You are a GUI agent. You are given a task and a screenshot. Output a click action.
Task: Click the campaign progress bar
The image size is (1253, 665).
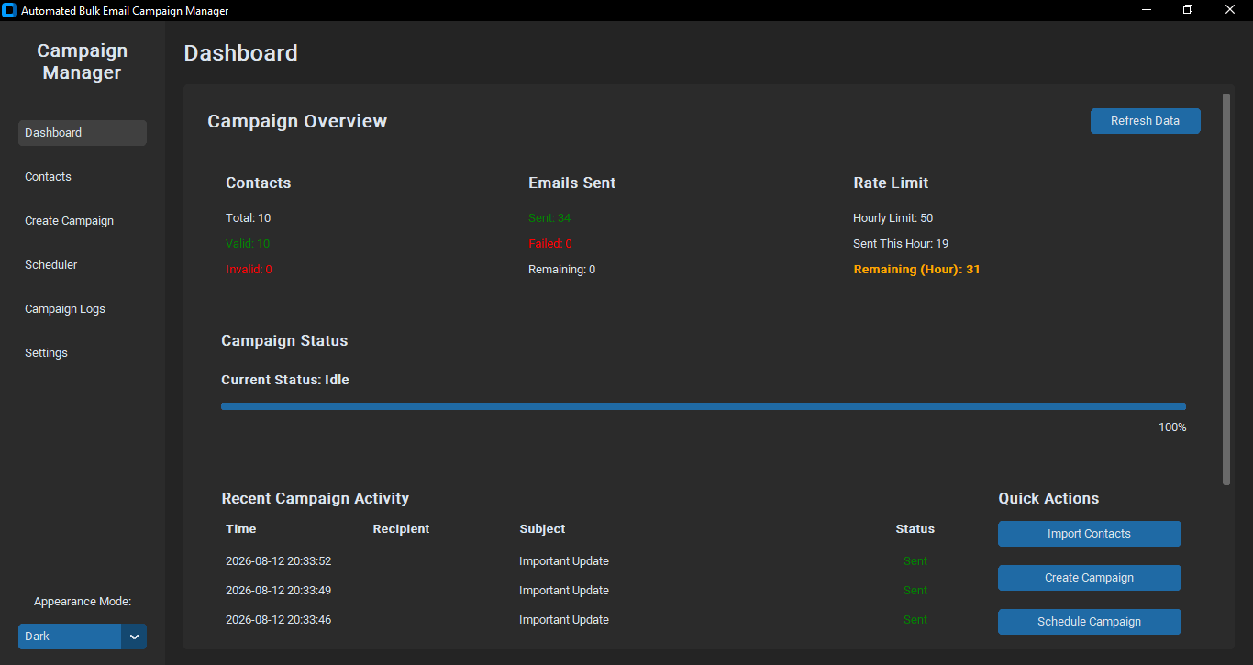704,406
